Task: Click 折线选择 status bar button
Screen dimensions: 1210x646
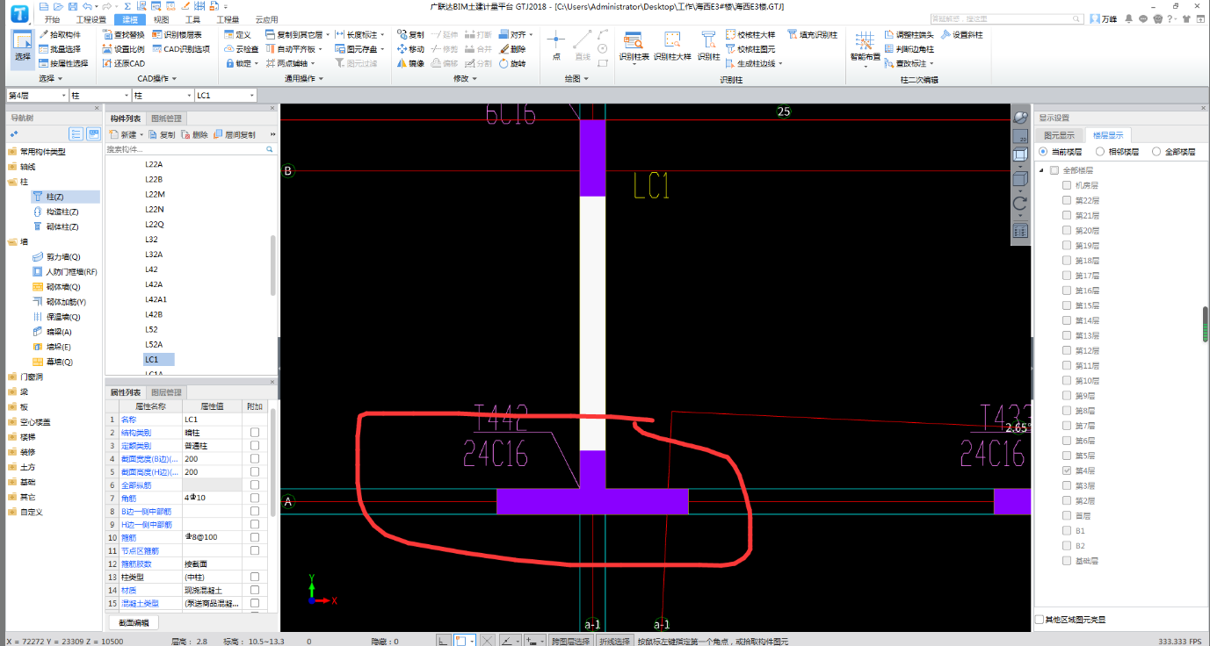Action: 614,642
